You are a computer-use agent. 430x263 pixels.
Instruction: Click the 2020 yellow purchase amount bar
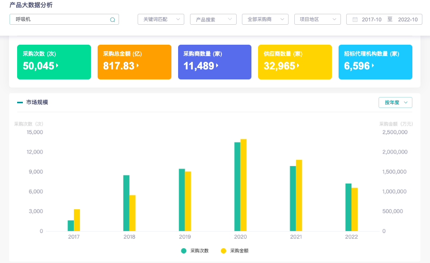tap(243, 185)
